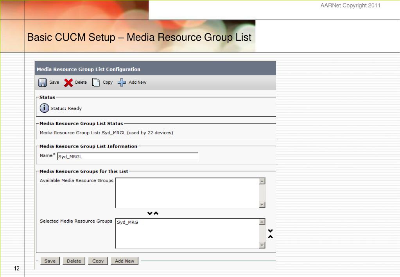
Task: Click the bottom Copy button
Action: click(98, 261)
